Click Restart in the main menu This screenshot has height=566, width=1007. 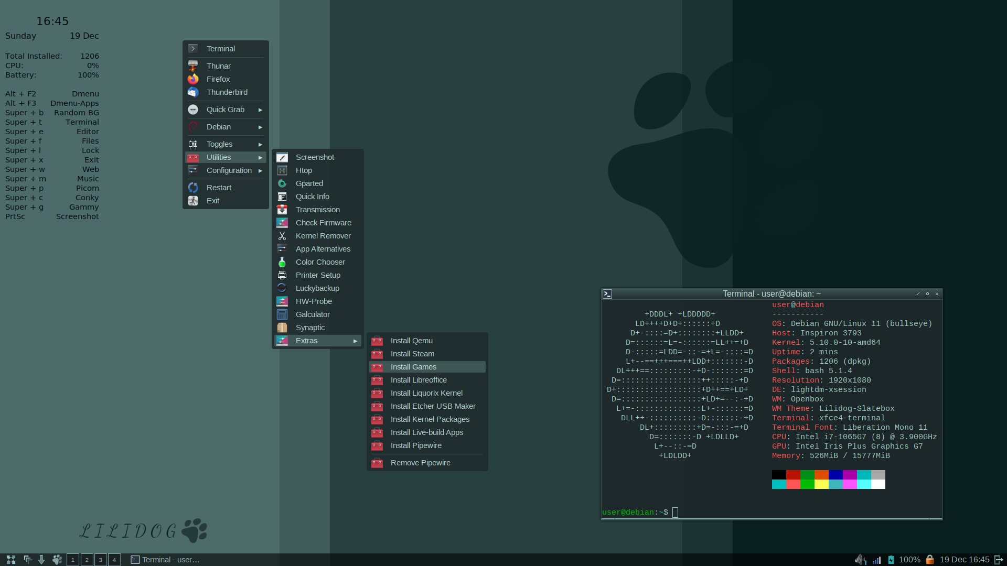click(x=219, y=187)
